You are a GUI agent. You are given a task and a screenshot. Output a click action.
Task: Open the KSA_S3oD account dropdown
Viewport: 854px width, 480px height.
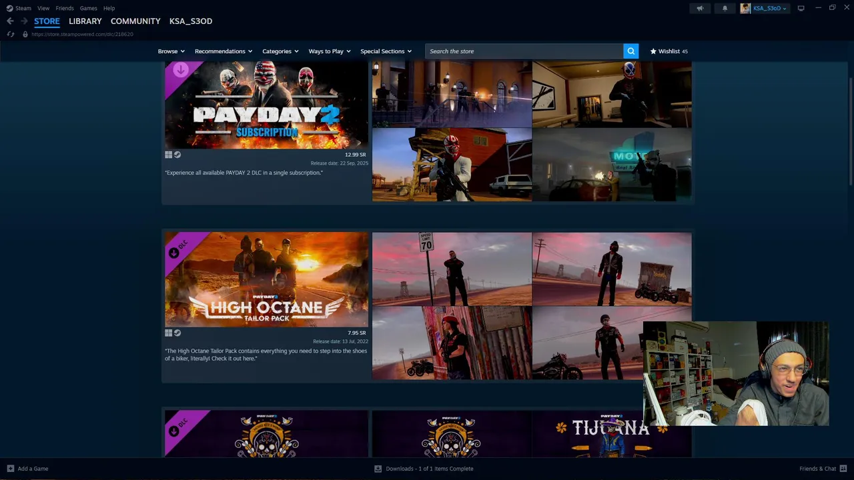coord(770,8)
